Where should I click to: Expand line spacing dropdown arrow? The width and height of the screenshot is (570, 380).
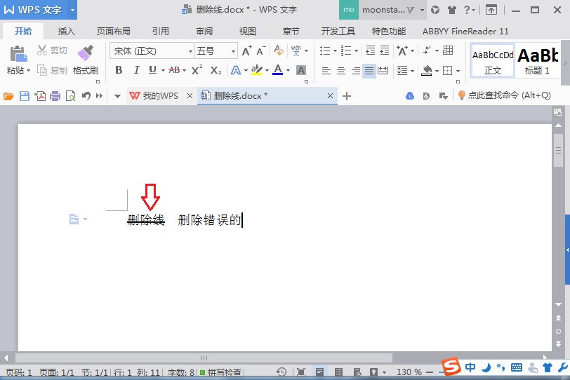[412, 70]
